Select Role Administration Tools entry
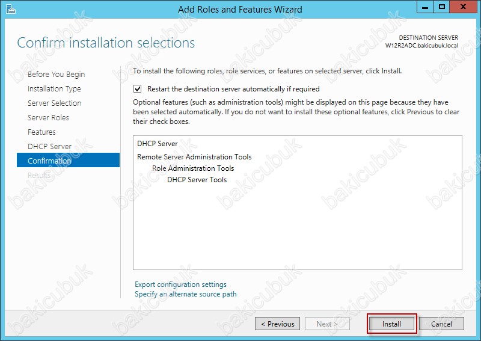This screenshot has width=481, height=341. 193,168
